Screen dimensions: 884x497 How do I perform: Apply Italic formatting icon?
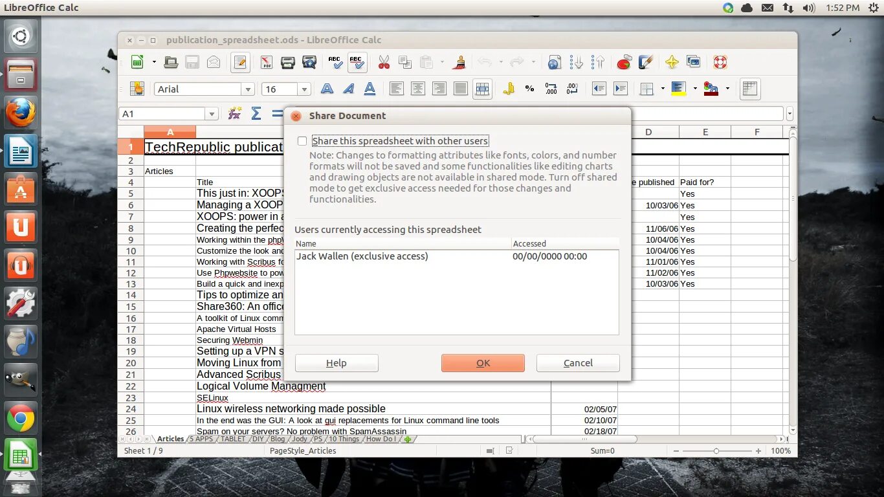point(348,89)
